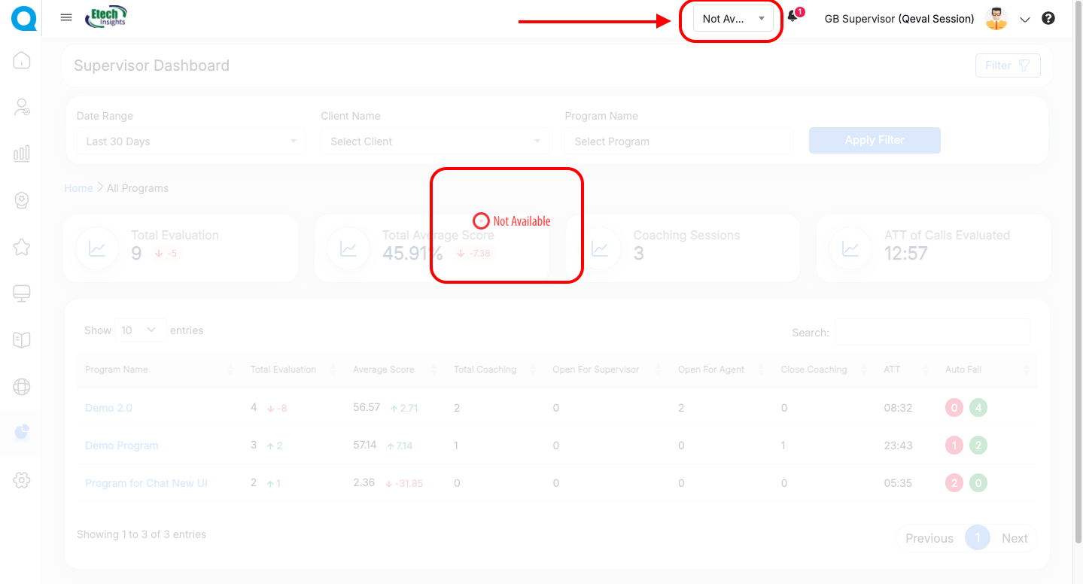Image resolution: width=1083 pixels, height=584 pixels.
Task: Open the settings gear sidebar icon
Action: point(22,480)
